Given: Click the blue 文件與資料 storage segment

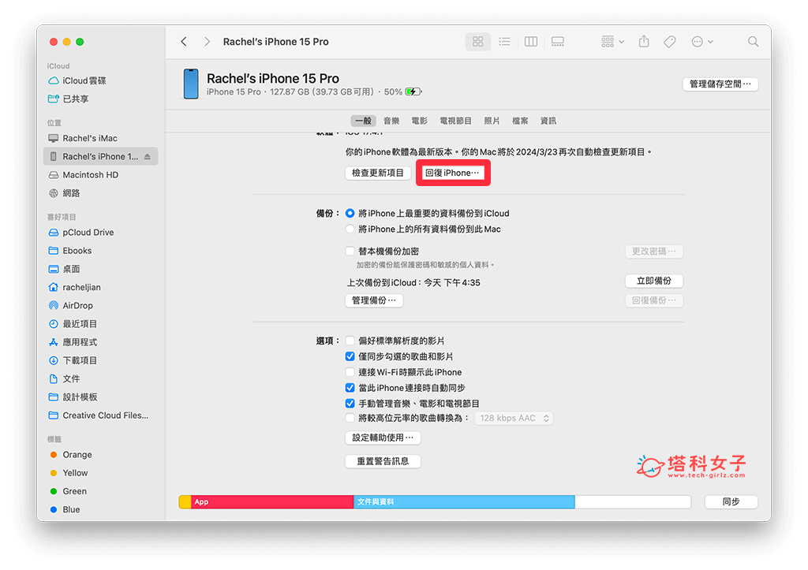Looking at the screenshot, I should point(464,502).
